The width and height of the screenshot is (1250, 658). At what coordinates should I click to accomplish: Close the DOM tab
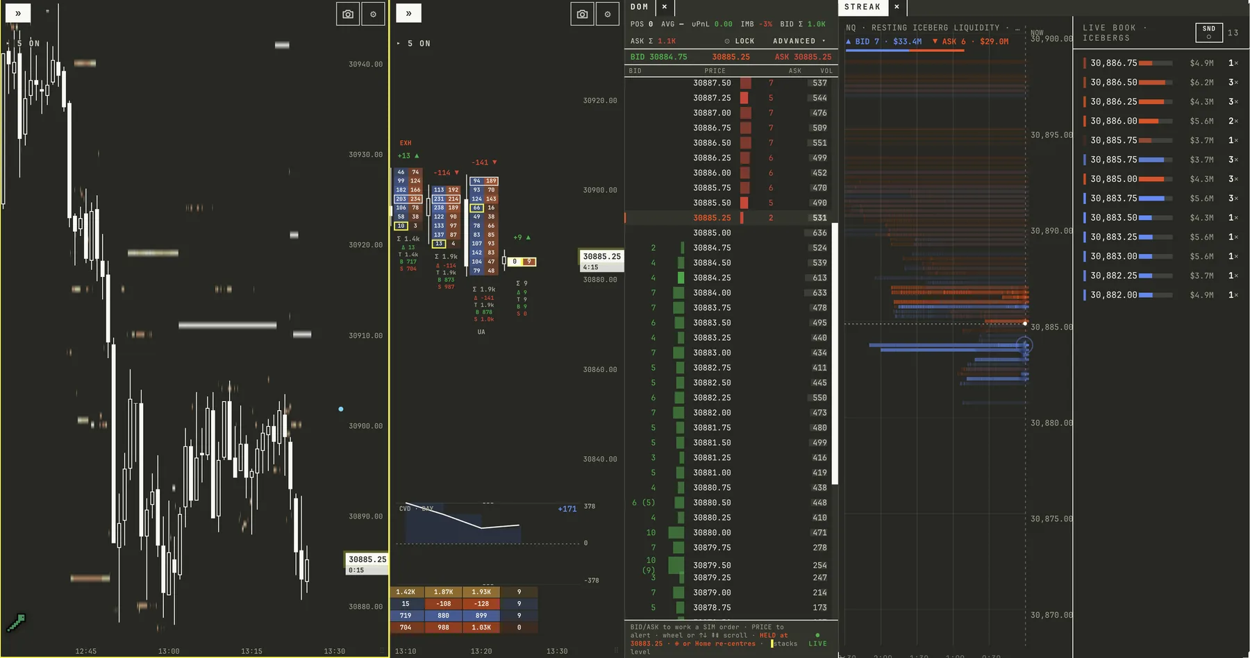(x=665, y=7)
